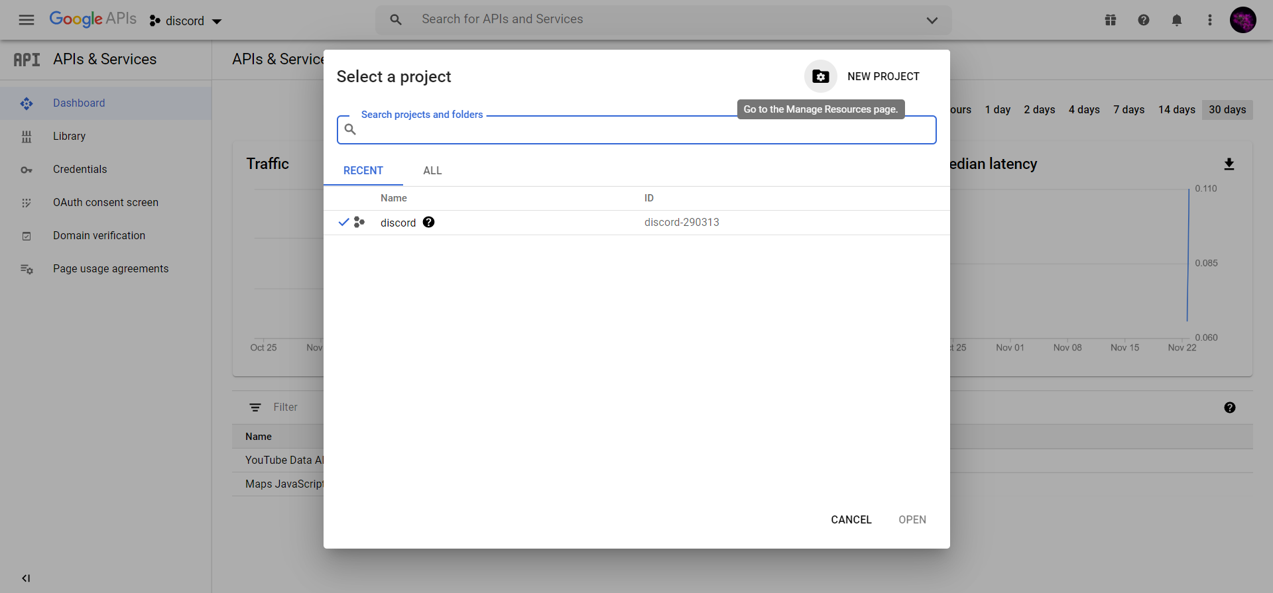
Task: Select the discord project row
Action: pos(636,223)
